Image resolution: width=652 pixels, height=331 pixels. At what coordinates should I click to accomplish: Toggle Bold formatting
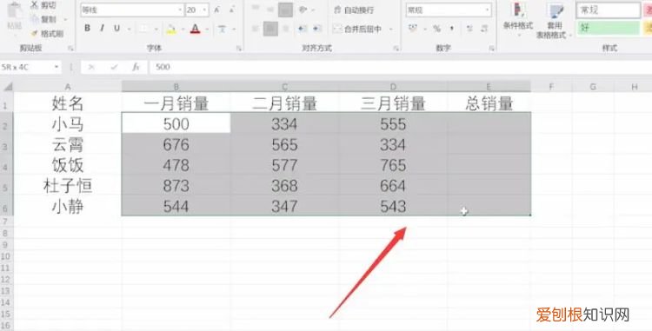pos(87,29)
